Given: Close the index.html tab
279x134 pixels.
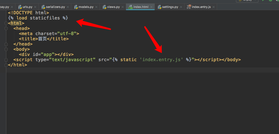Looking at the screenshot, I should (x=151, y=7).
